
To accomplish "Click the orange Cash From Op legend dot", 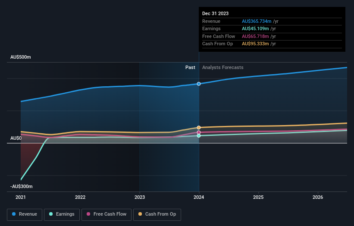I will coord(140,214).
